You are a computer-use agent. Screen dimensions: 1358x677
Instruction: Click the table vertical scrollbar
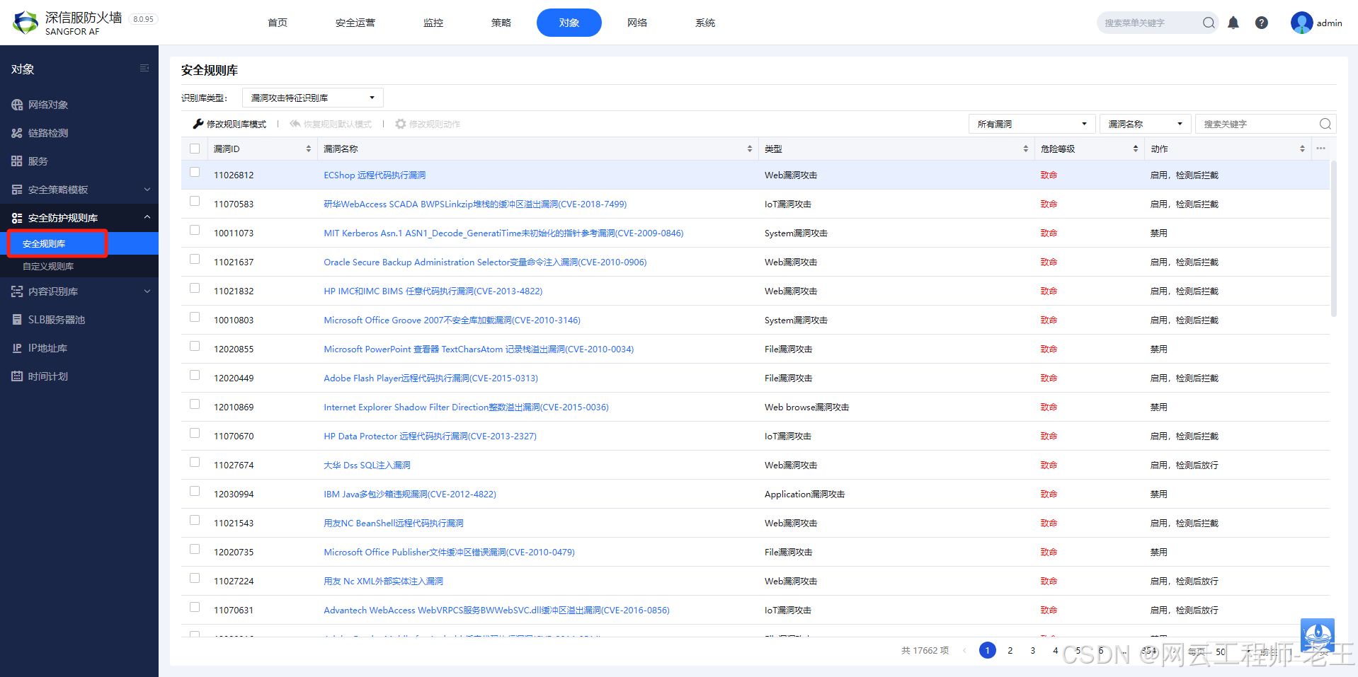1333,239
